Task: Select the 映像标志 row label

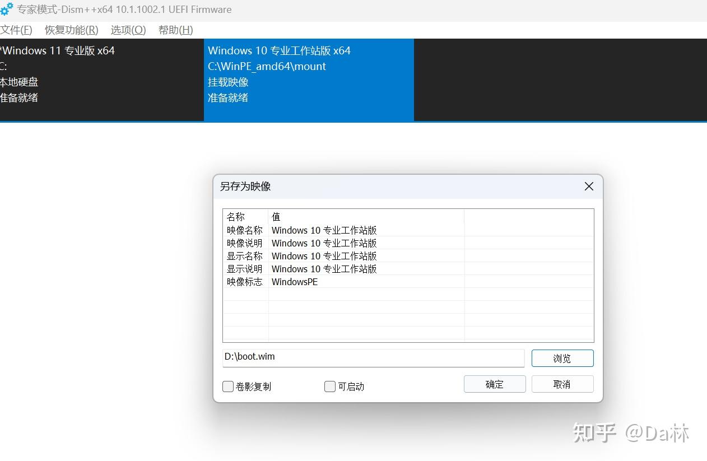Action: pos(245,282)
